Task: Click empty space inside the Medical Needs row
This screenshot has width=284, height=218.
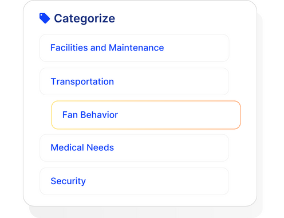Action: click(x=172, y=148)
